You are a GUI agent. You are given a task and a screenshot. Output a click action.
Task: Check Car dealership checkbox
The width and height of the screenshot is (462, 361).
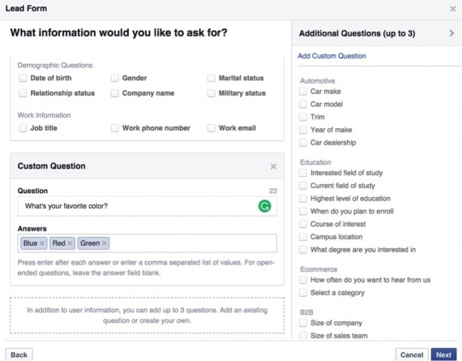[x=303, y=143]
